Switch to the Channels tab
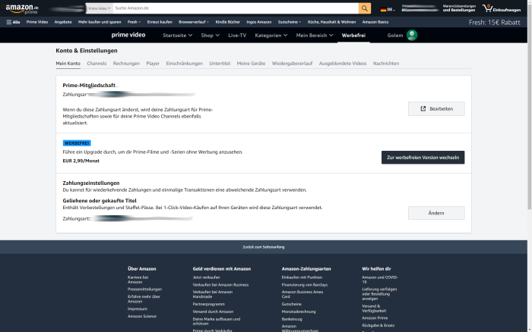Image resolution: width=532 pixels, height=332 pixels. coord(97,63)
